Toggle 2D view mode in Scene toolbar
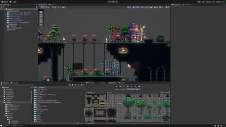This screenshot has height=127, width=226. tap(133, 7)
